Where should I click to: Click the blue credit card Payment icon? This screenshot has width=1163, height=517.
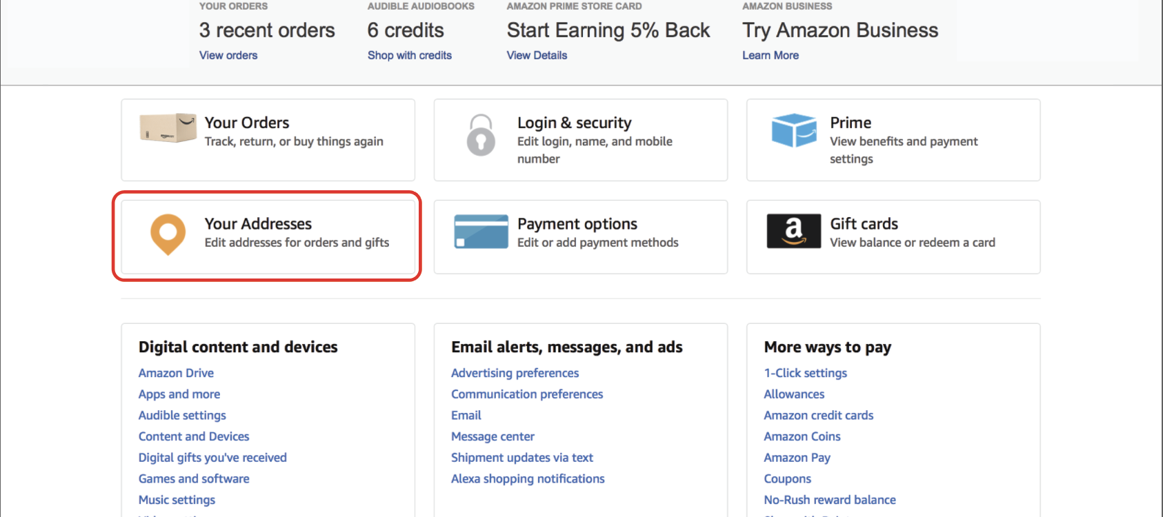(481, 232)
